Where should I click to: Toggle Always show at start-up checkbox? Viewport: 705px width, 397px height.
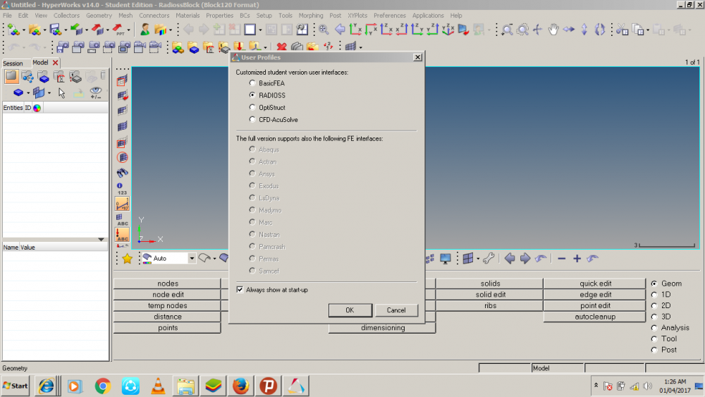240,290
